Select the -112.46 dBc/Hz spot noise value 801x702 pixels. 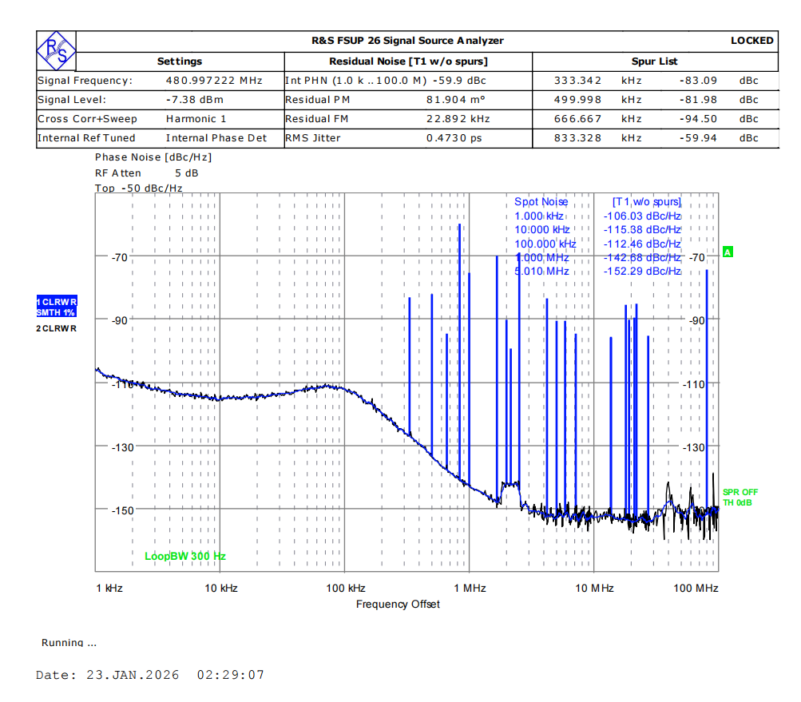click(x=642, y=244)
